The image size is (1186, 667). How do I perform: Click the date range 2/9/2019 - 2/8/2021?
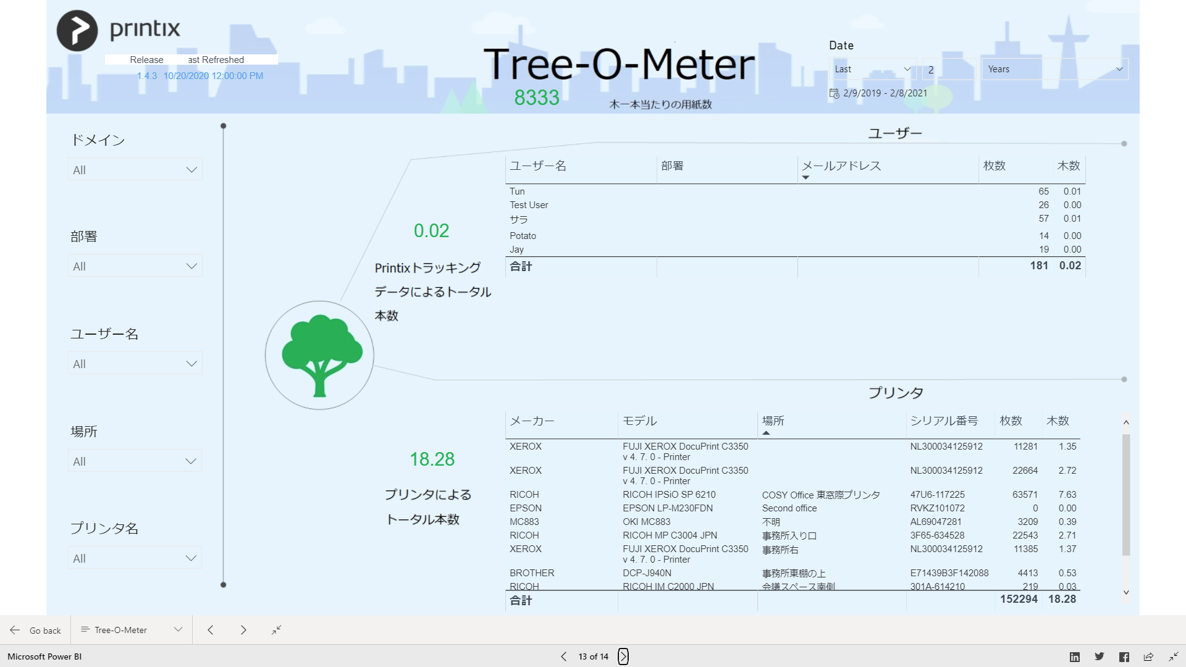click(885, 93)
